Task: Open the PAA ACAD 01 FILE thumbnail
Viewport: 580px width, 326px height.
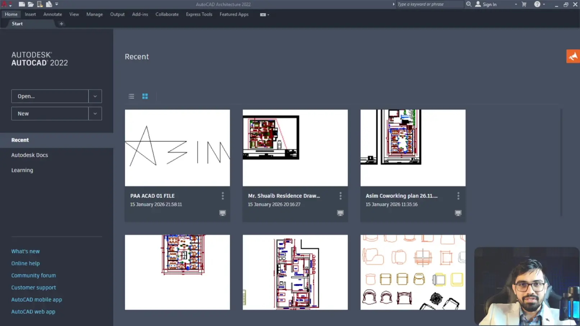Action: point(177,148)
